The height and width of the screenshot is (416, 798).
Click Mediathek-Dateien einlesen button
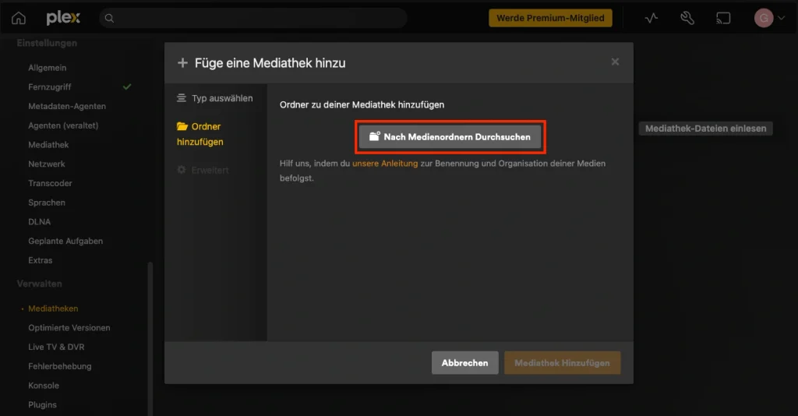pyautogui.click(x=705, y=129)
